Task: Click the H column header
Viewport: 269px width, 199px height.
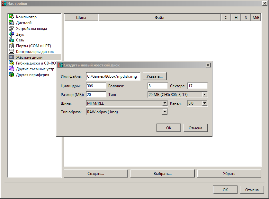Action: point(236,17)
